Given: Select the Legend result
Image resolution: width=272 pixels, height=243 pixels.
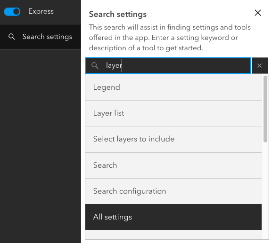Looking at the screenshot, I should [173, 87].
